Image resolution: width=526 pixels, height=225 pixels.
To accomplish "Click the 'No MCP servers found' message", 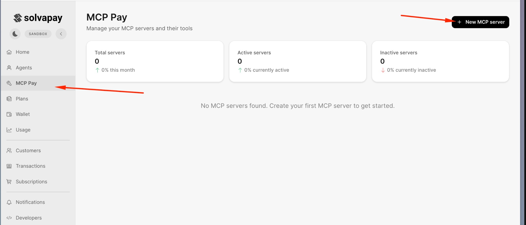I will pyautogui.click(x=298, y=106).
